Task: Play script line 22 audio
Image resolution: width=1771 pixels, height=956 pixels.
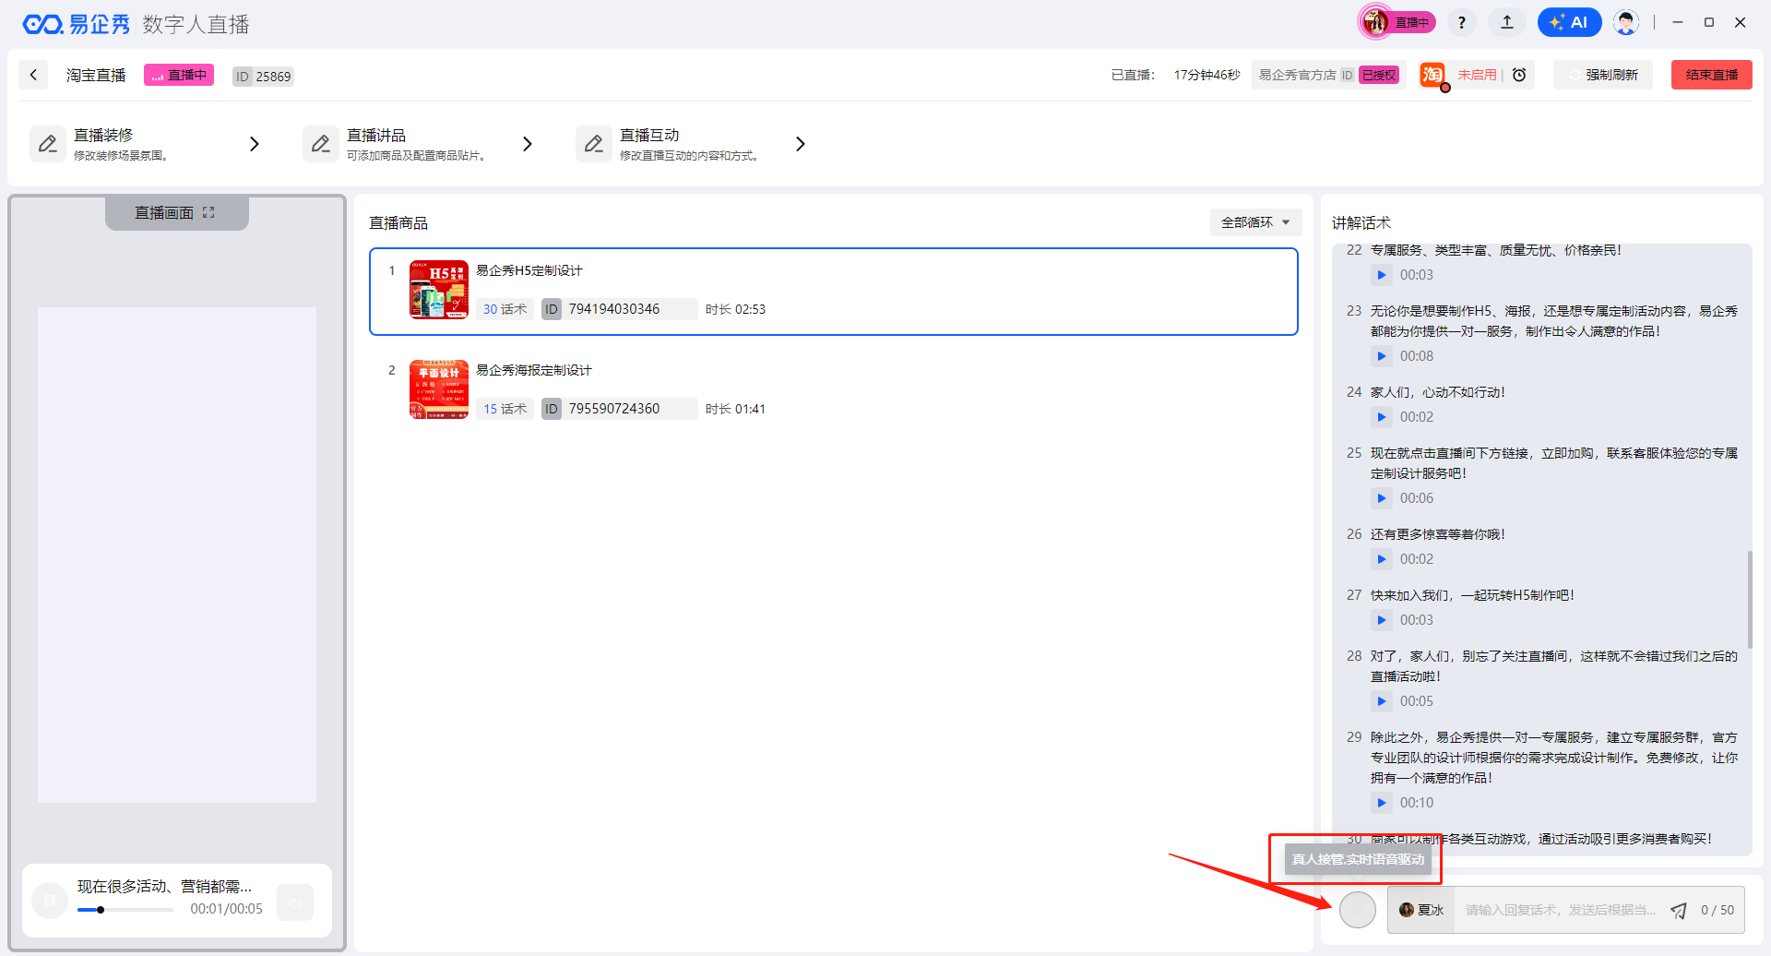Action: (1381, 275)
